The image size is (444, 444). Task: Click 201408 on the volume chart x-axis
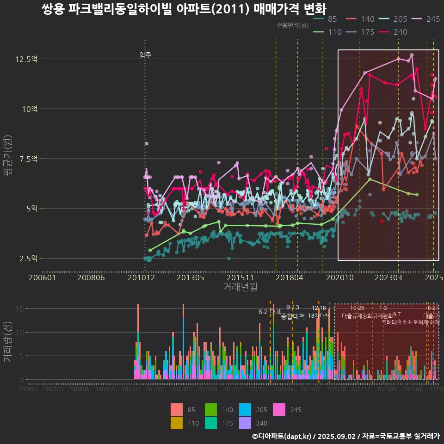[x=208, y=389]
